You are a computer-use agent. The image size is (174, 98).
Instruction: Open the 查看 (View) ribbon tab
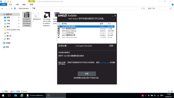tap(24, 4)
